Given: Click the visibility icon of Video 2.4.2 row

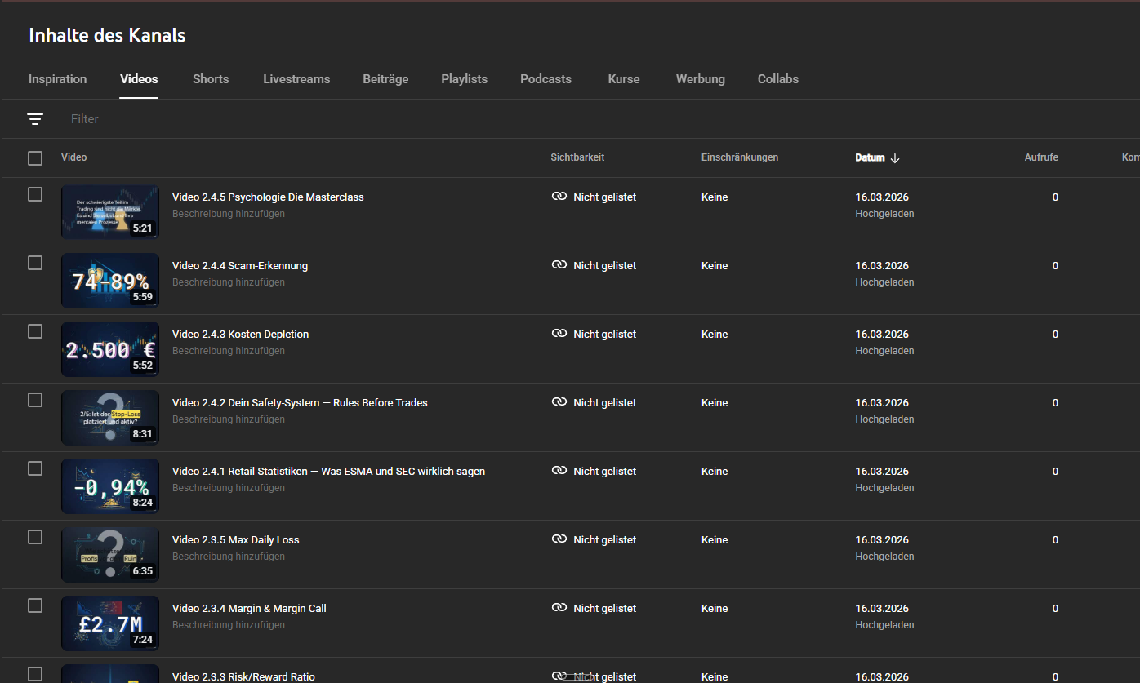Looking at the screenshot, I should point(559,402).
